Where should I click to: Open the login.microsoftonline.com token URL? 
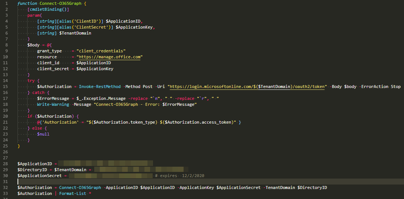[x=248, y=87]
